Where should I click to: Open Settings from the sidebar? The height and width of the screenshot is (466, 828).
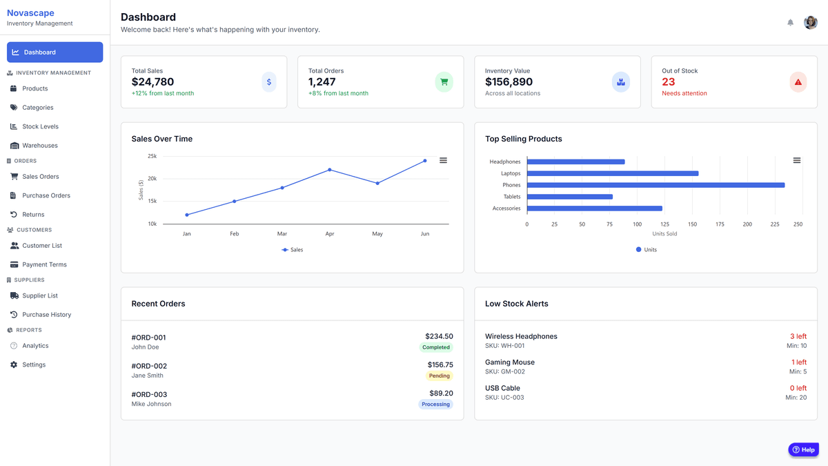(37, 365)
